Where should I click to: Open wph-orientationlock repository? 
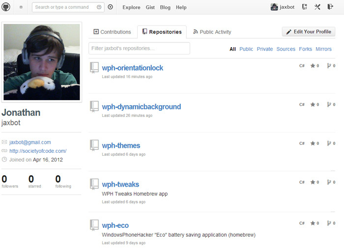point(133,68)
